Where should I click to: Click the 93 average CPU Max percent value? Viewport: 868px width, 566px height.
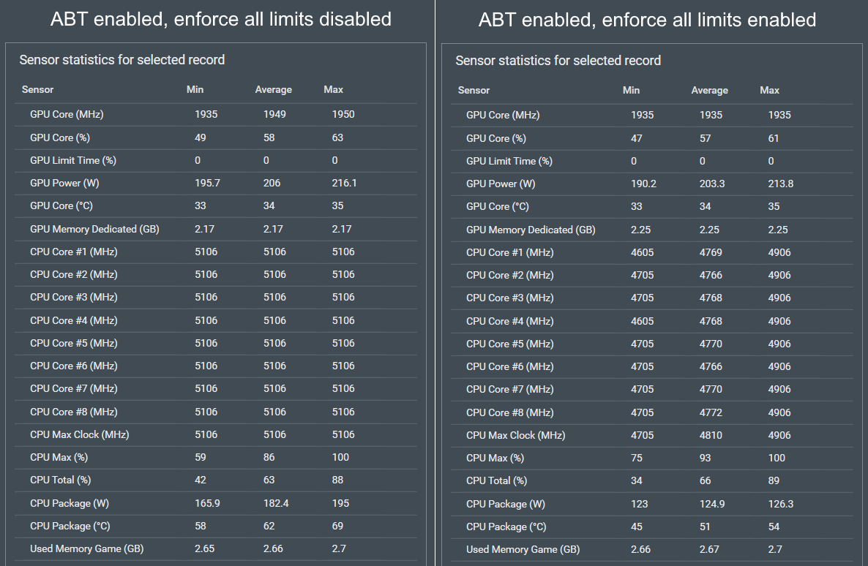(x=706, y=458)
